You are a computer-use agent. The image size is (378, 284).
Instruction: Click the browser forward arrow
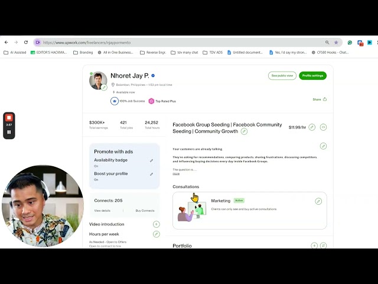click(16, 42)
